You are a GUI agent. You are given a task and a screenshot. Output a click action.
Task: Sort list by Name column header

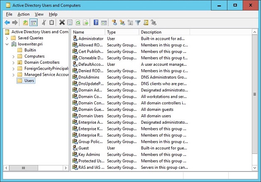tap(87, 32)
